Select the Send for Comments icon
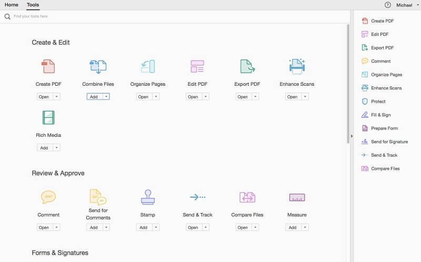Viewport: 421px width, 262px height. 98,197
